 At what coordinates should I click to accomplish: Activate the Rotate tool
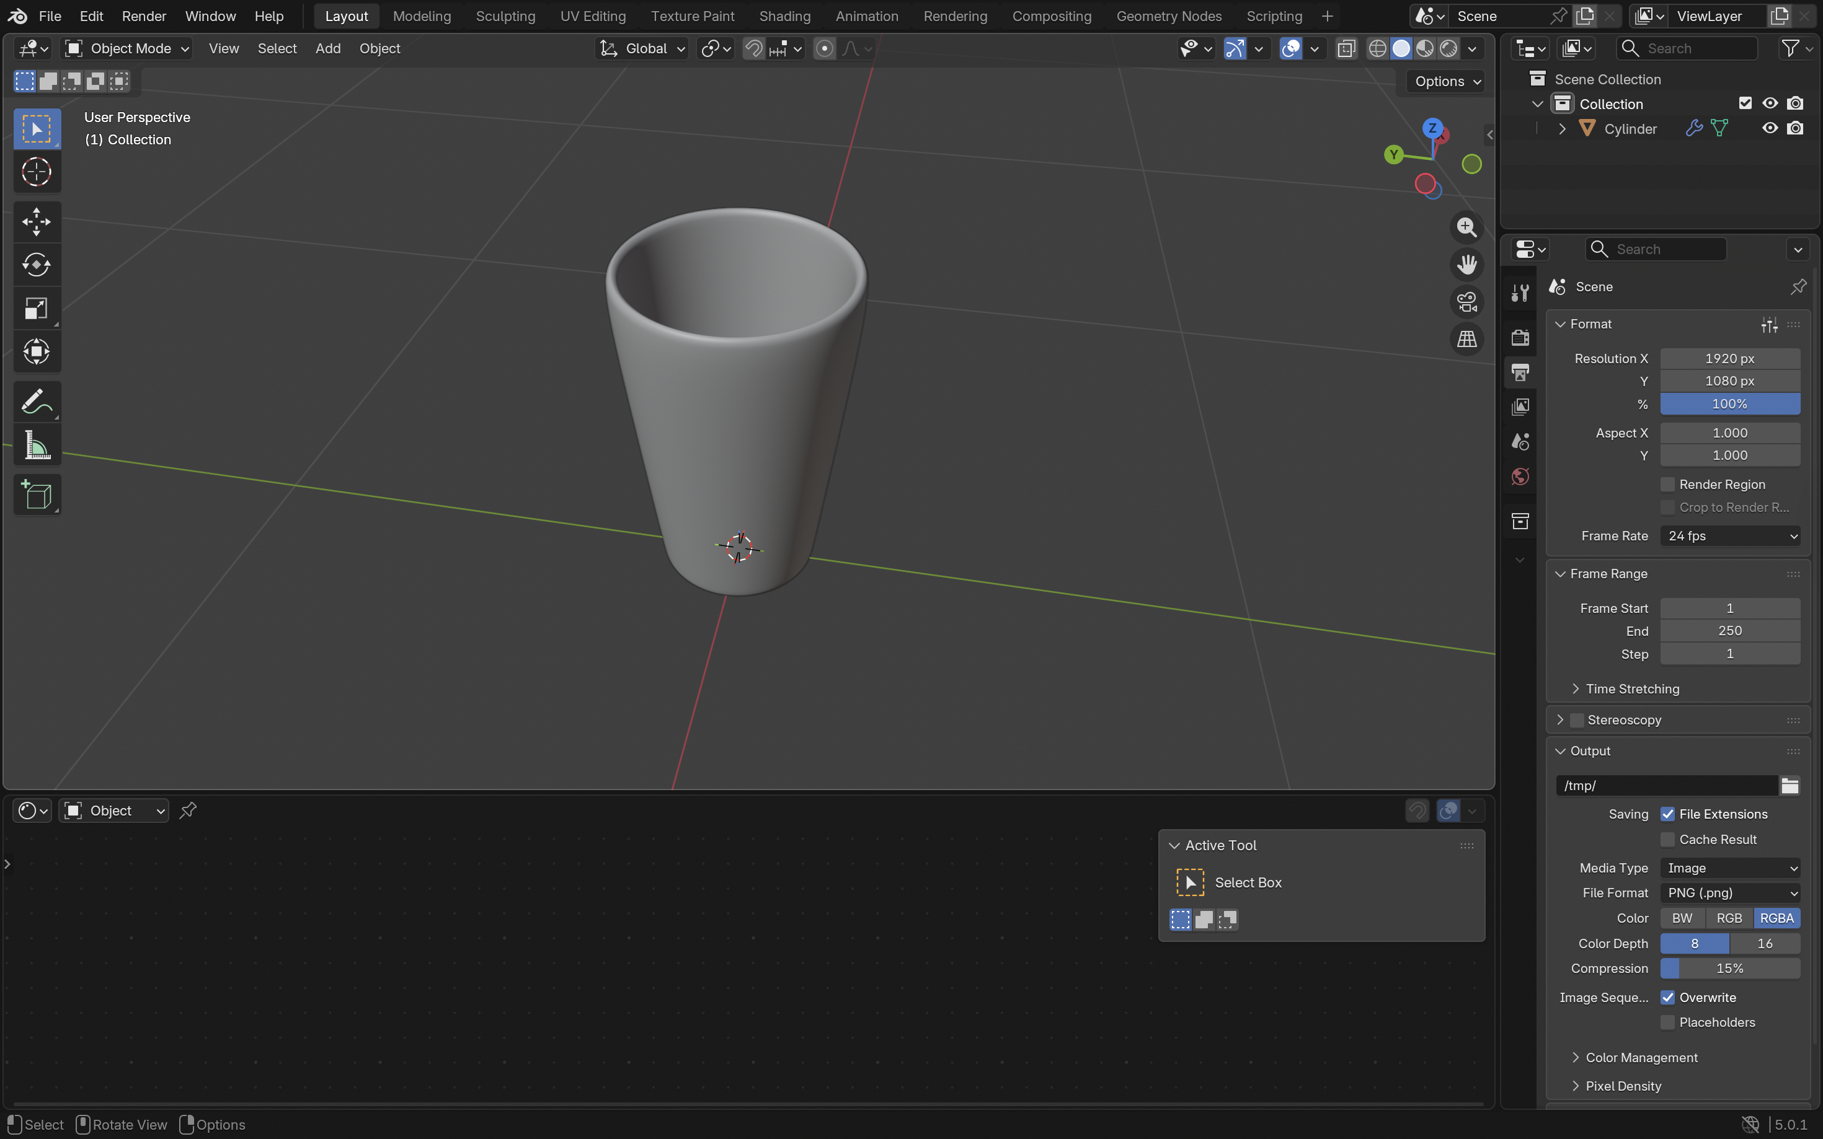[36, 265]
